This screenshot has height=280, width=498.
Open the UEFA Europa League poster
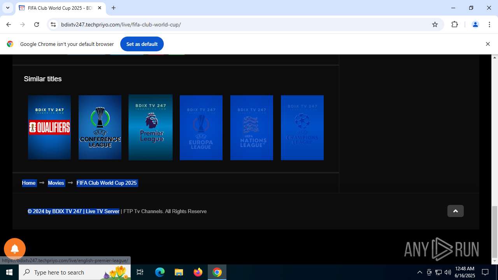(x=201, y=128)
